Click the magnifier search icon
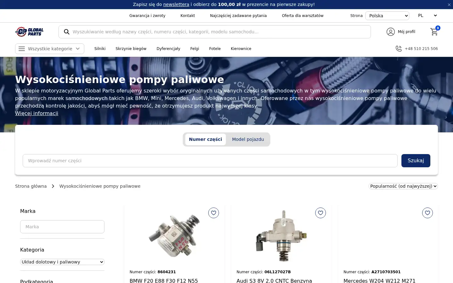The width and height of the screenshot is (453, 283). 67,32
